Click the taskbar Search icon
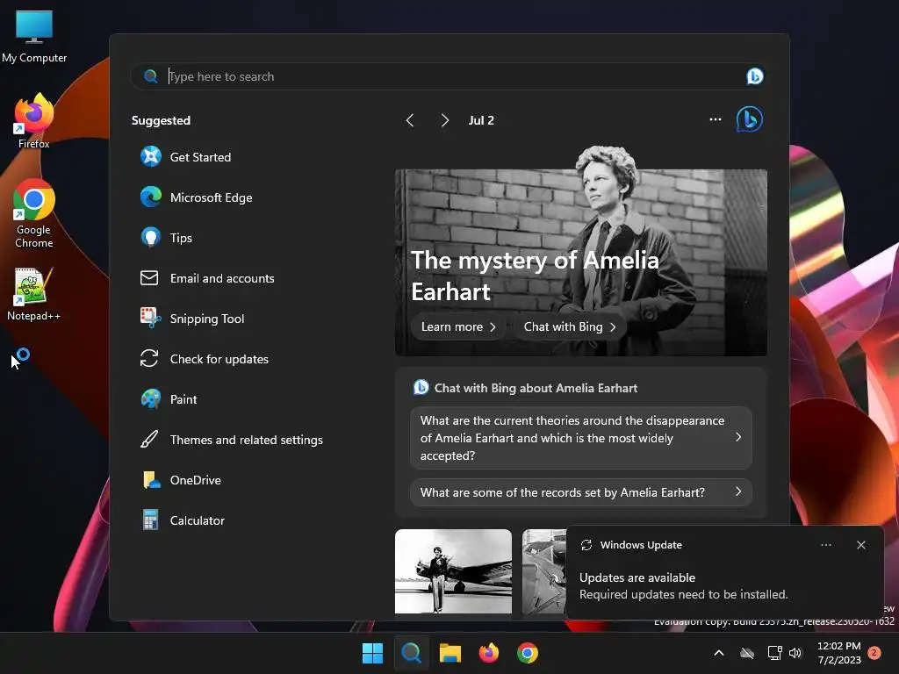This screenshot has width=899, height=674. click(411, 653)
